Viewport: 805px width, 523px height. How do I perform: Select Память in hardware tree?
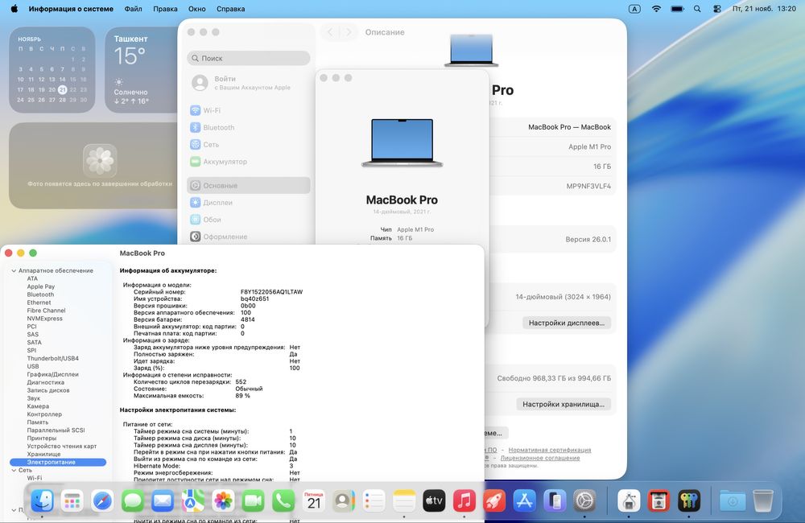pyautogui.click(x=38, y=422)
